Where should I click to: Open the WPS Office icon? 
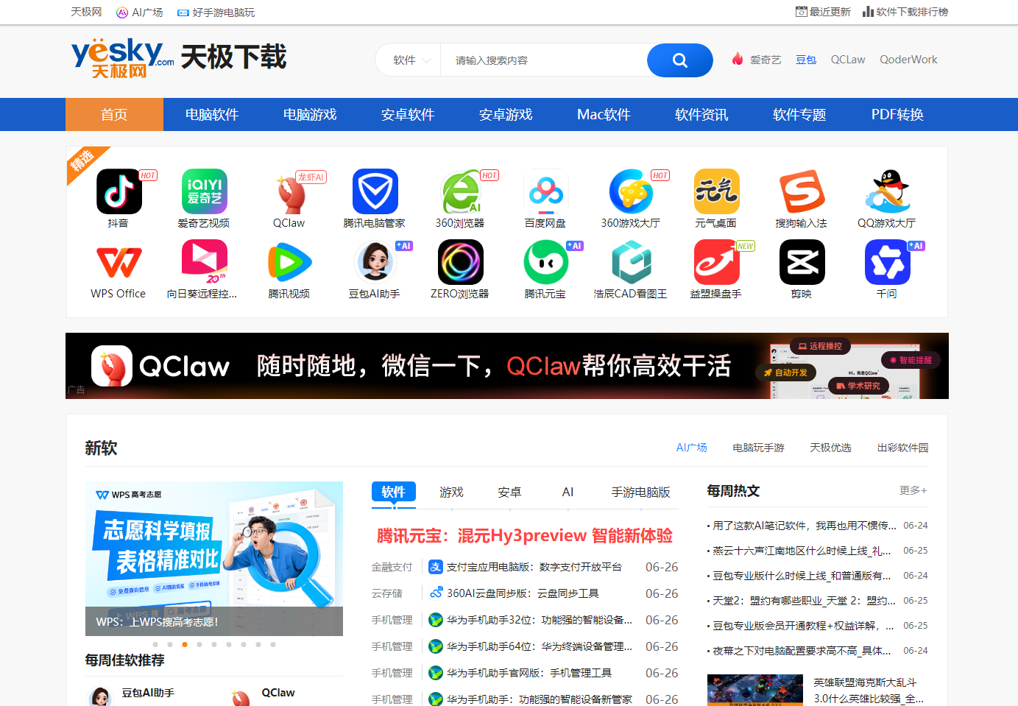pyautogui.click(x=119, y=262)
